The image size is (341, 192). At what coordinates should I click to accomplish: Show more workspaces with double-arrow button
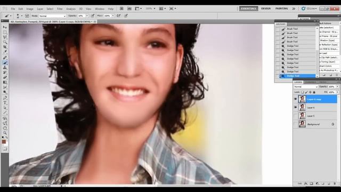294,9
